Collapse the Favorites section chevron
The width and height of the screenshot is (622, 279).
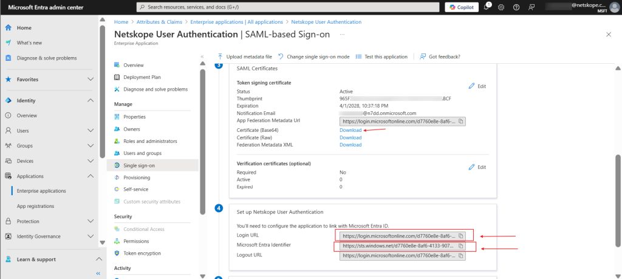(91, 80)
